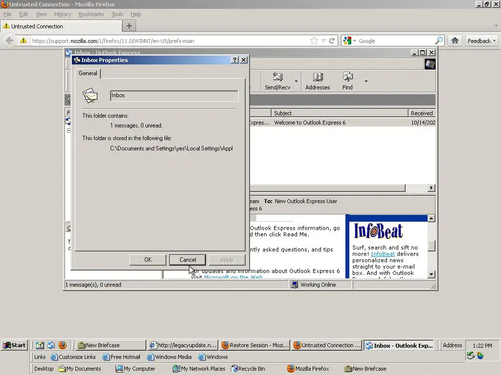Open Recycle Bin from Desktop toolbar
Screen dimensions: 501x375
click(x=248, y=369)
